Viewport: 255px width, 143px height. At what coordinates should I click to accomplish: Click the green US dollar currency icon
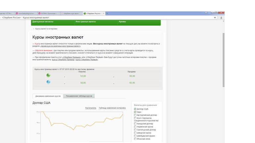[48, 76]
